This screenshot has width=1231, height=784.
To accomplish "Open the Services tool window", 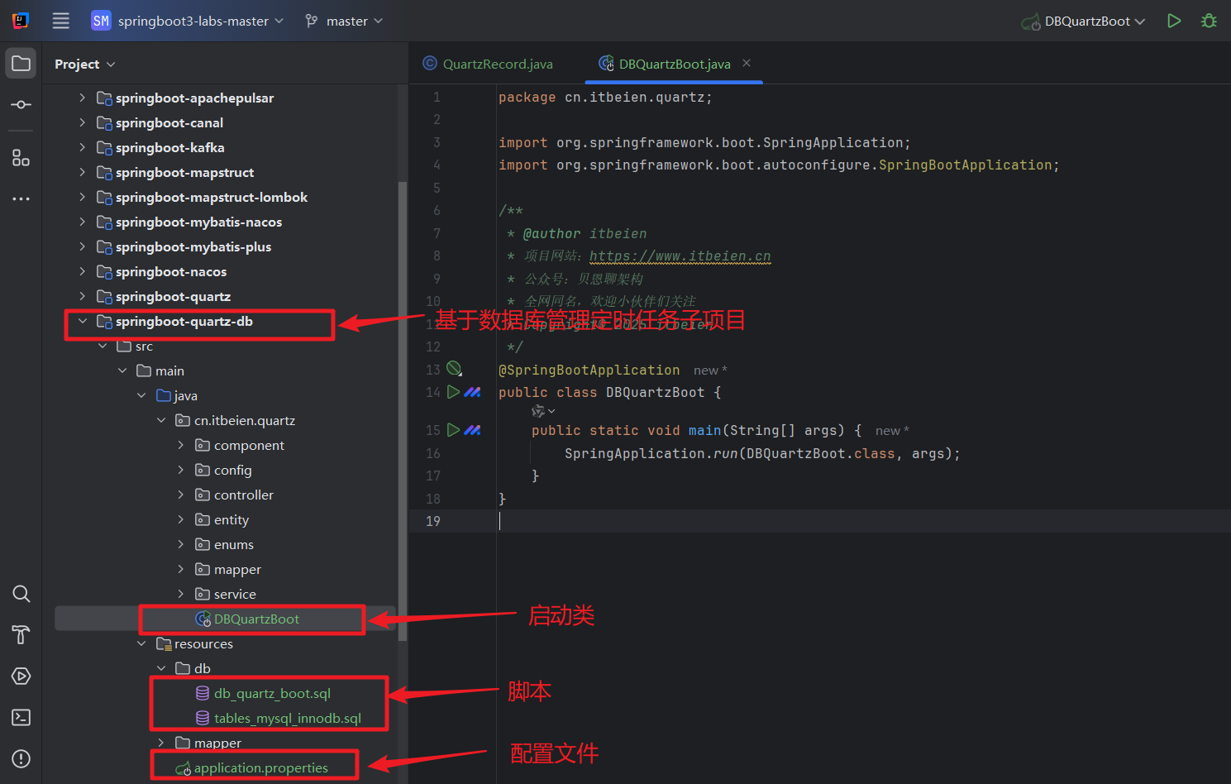I will pyautogui.click(x=21, y=676).
